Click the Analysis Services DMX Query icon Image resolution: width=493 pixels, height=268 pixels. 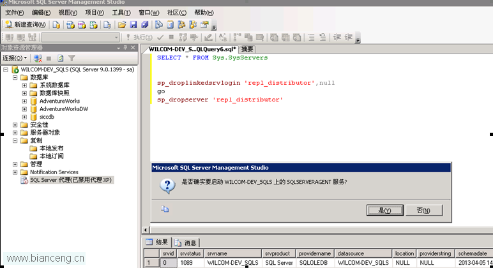[x=82, y=24]
